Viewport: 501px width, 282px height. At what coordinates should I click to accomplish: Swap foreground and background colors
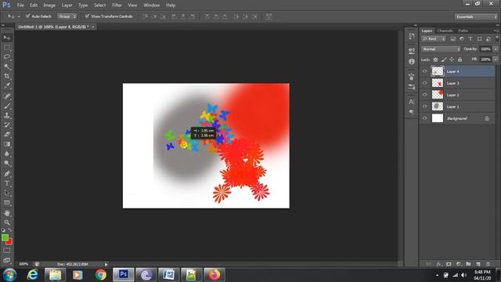click(x=10, y=230)
